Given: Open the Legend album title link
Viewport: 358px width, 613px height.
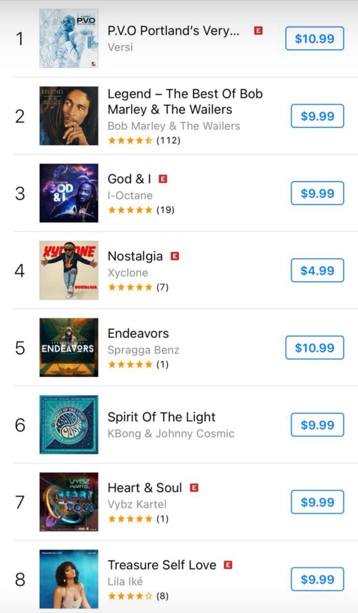Looking at the screenshot, I should 185,102.
